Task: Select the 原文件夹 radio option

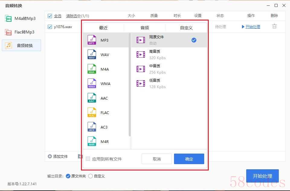Action: [68, 176]
